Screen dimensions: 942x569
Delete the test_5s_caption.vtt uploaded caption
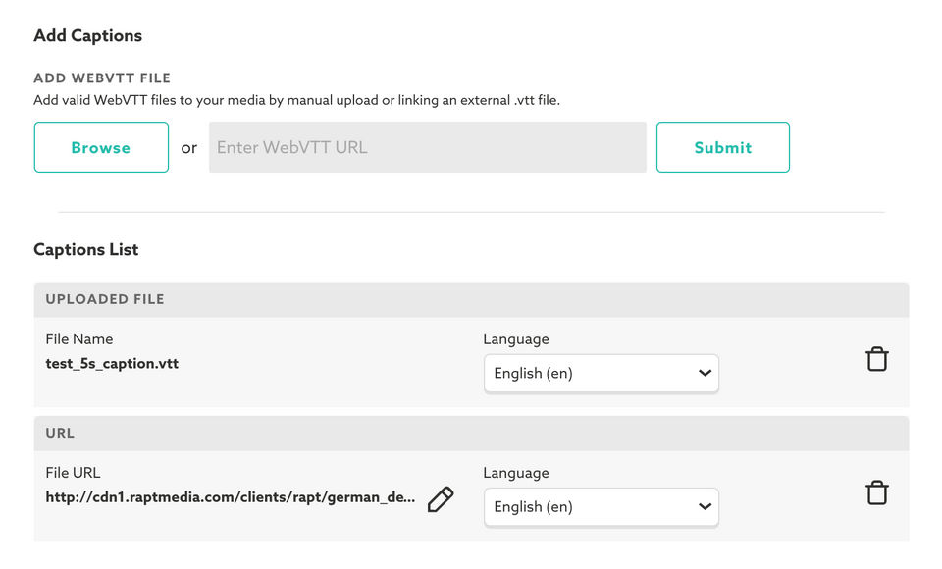(x=876, y=359)
